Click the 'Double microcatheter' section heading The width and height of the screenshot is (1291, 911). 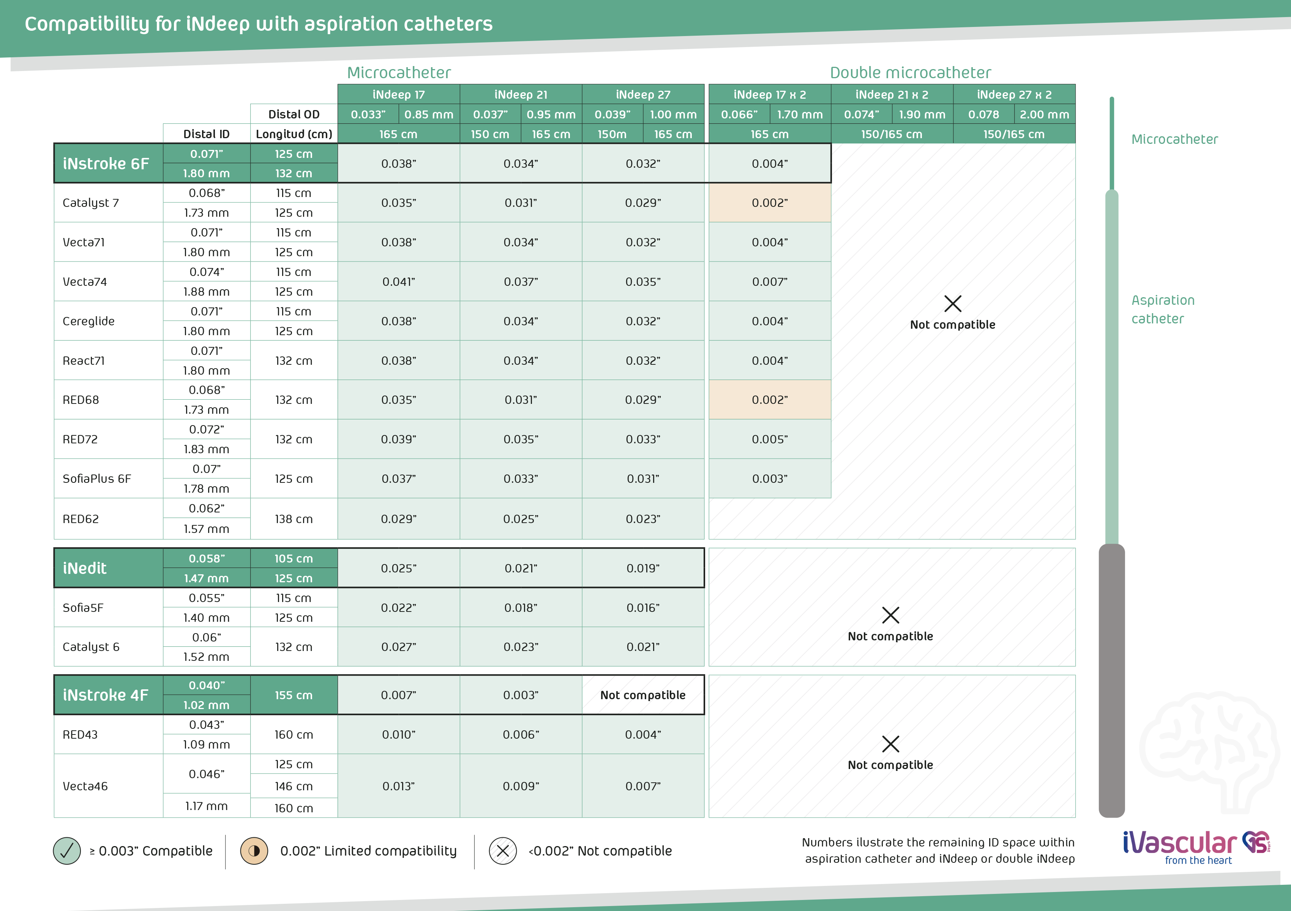click(x=910, y=73)
